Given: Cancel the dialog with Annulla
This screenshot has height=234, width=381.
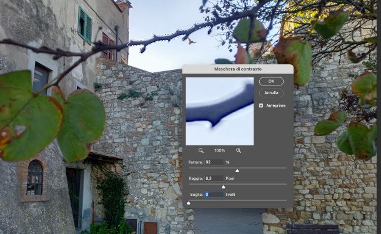Looking at the screenshot, I should 271,93.
